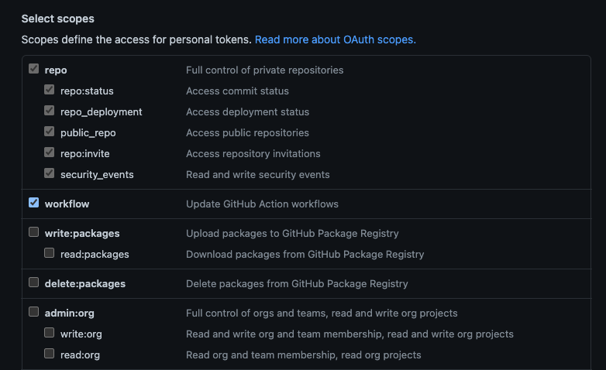Toggle the repo:invite checkbox

49,152
